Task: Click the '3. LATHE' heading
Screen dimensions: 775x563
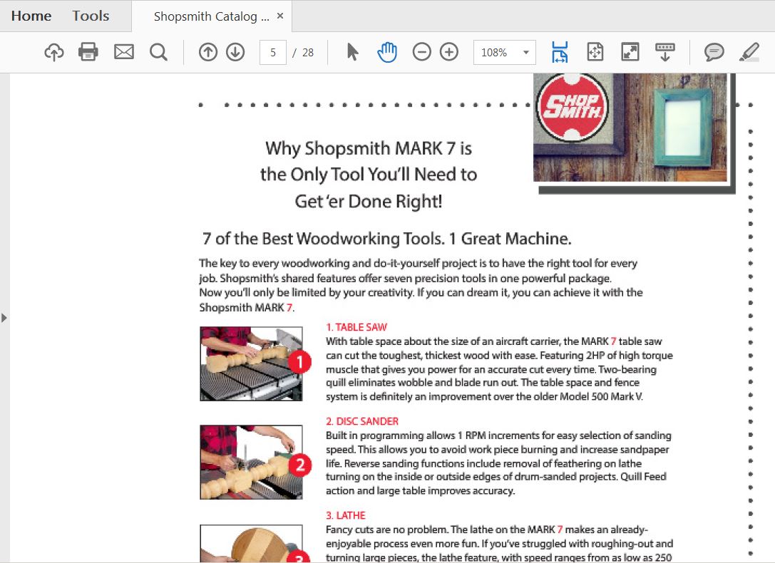Action: click(346, 515)
